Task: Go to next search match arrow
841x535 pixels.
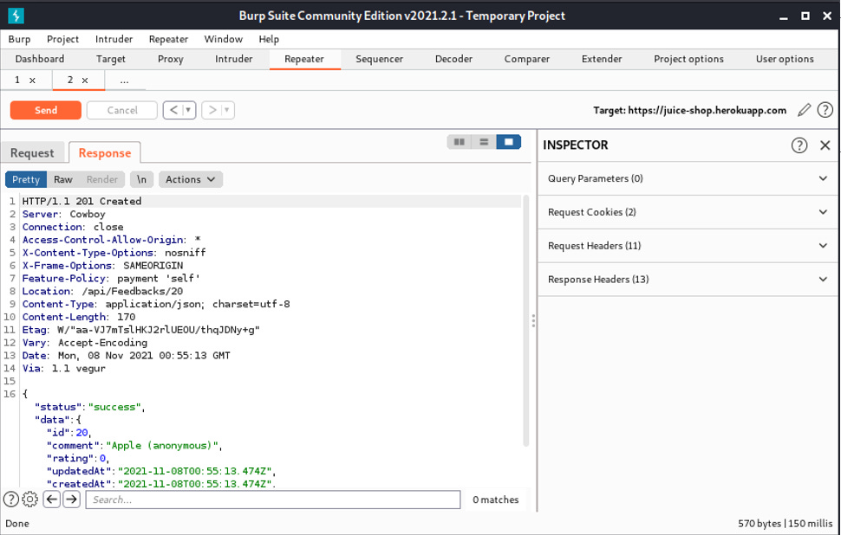Action: 71,500
